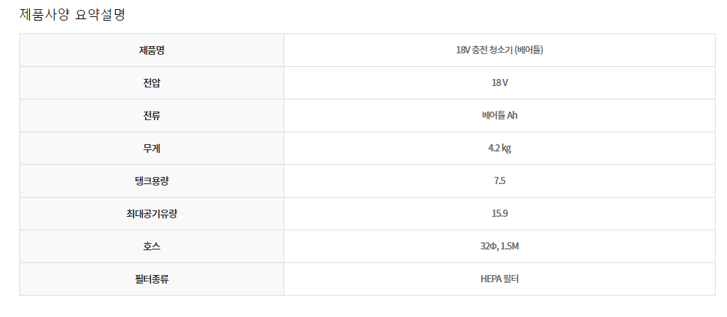Click the kg unit in the weight value

coord(506,149)
